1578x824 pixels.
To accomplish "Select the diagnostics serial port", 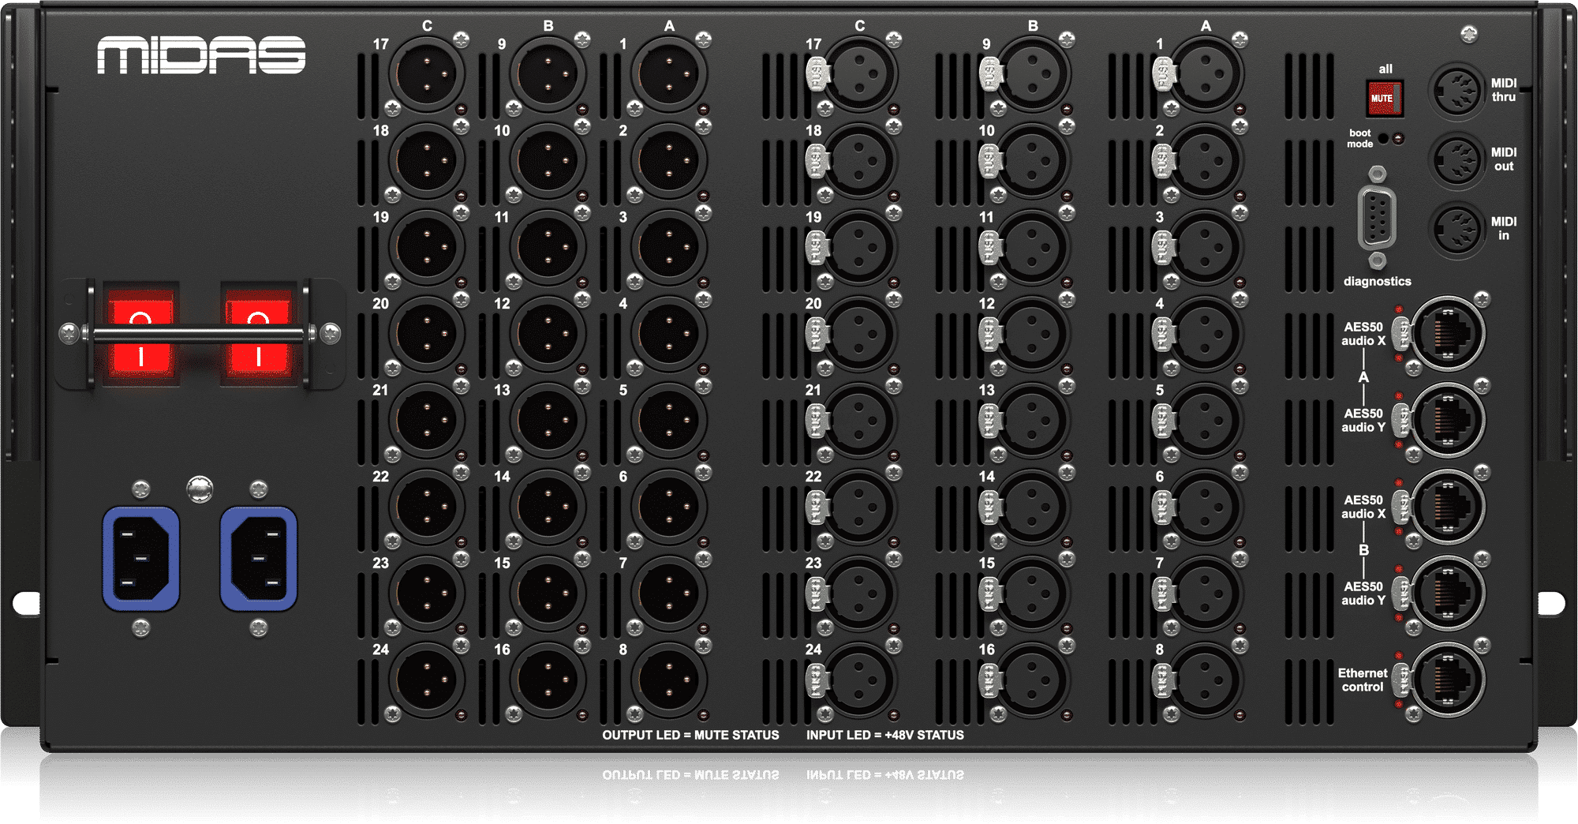I will click(x=1377, y=219).
